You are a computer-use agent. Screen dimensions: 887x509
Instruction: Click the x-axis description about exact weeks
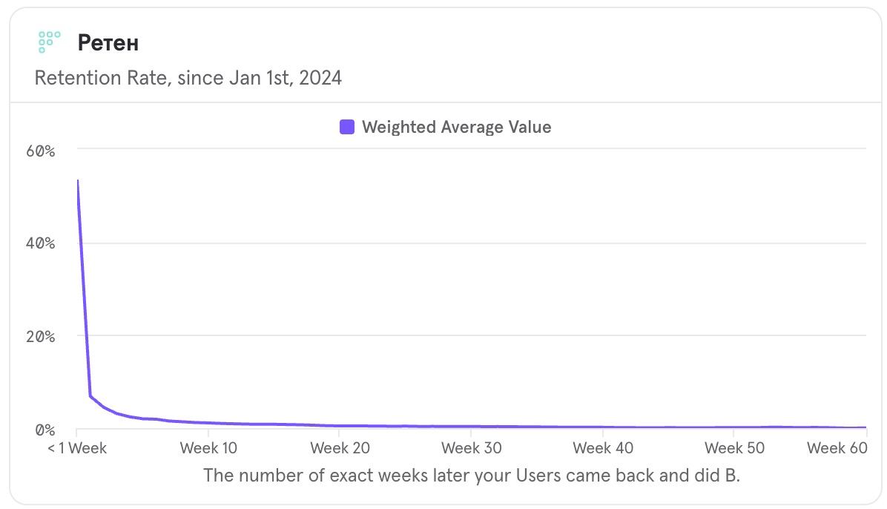[x=472, y=475]
